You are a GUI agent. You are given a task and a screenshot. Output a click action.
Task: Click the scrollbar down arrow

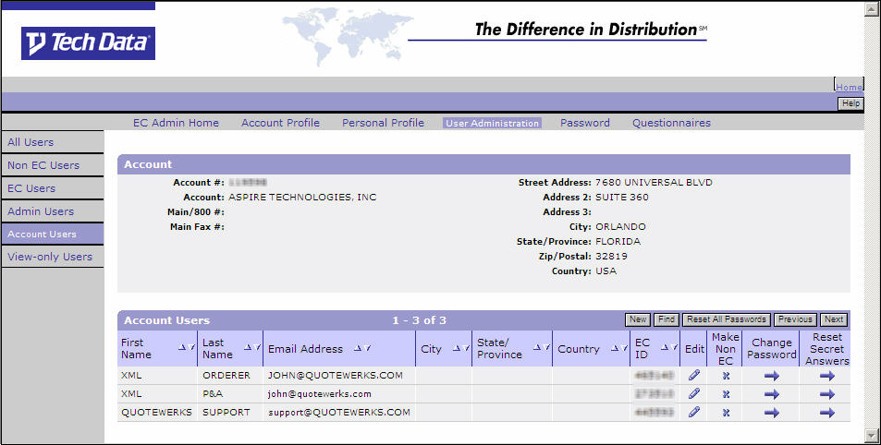click(872, 435)
